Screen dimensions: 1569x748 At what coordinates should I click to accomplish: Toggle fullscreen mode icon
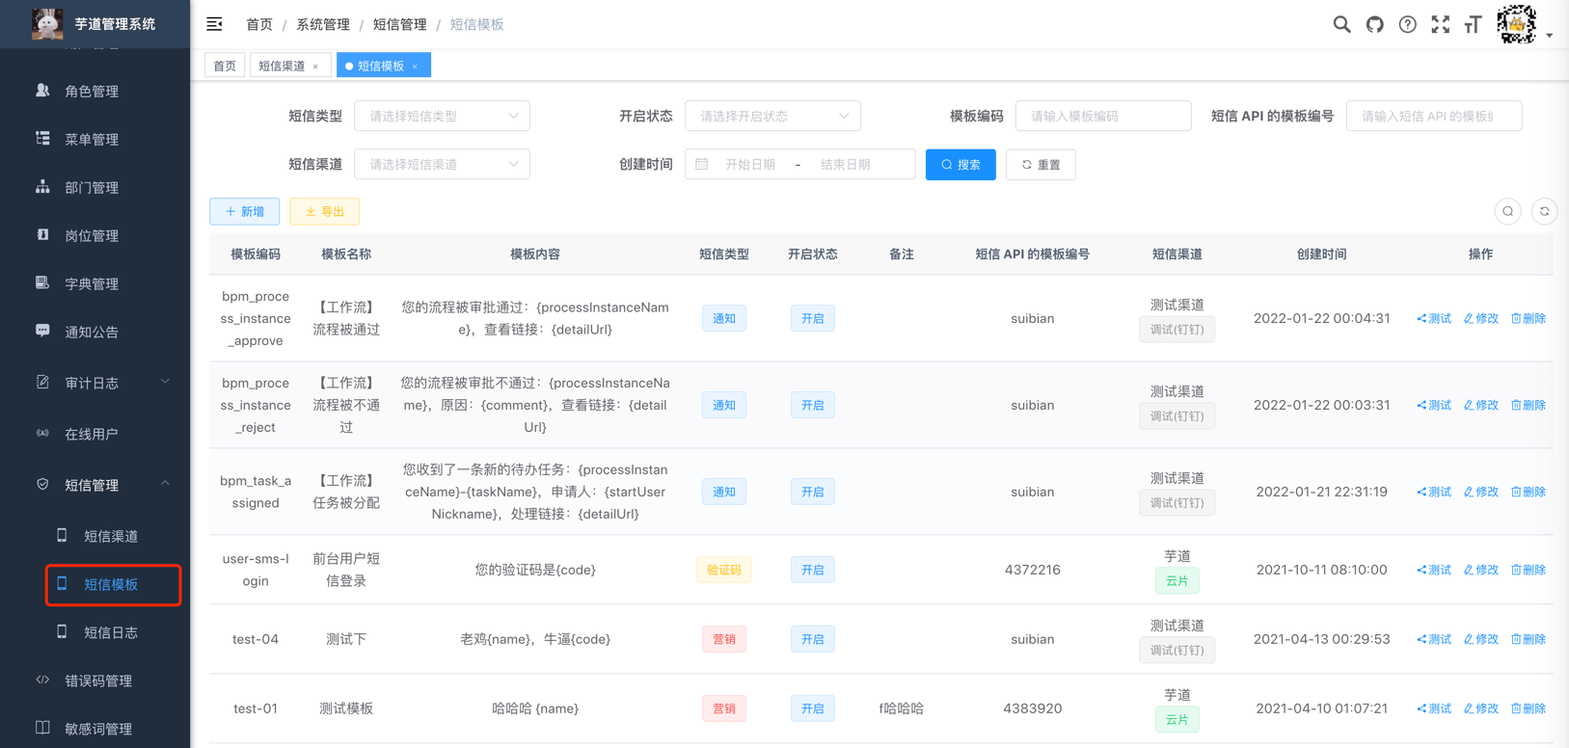pyautogui.click(x=1440, y=25)
